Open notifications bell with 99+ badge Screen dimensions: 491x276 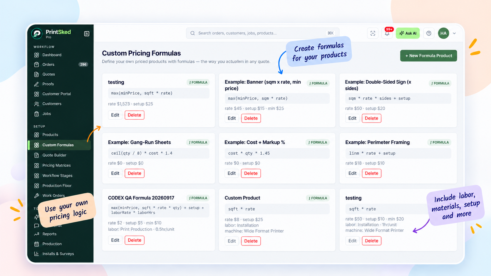387,33
